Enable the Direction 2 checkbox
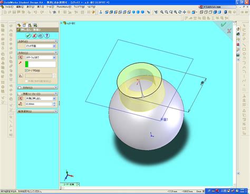 [20, 88]
